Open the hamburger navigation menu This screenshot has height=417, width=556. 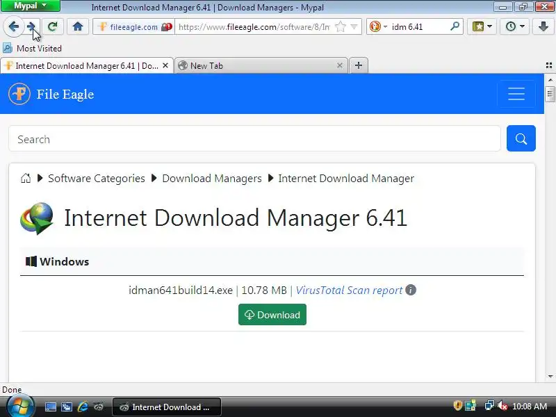point(516,94)
